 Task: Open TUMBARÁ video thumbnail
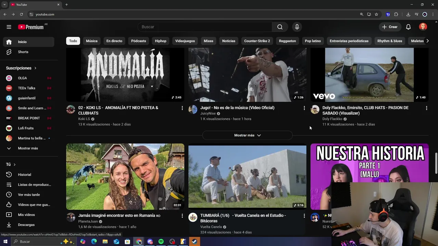(247, 176)
